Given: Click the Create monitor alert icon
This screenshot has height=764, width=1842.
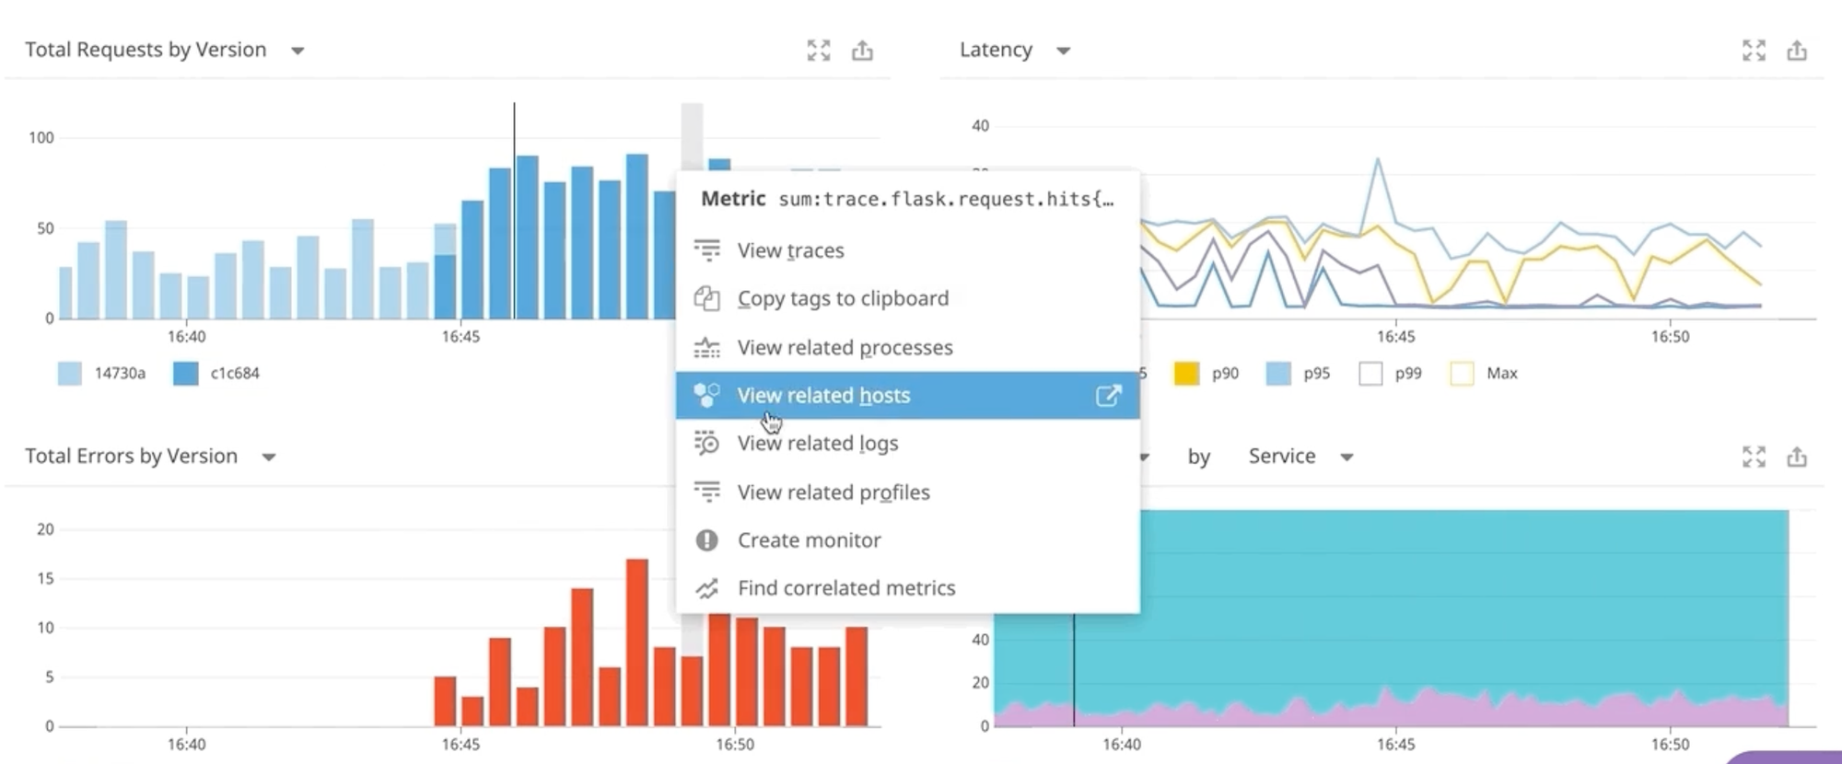Looking at the screenshot, I should click(706, 540).
